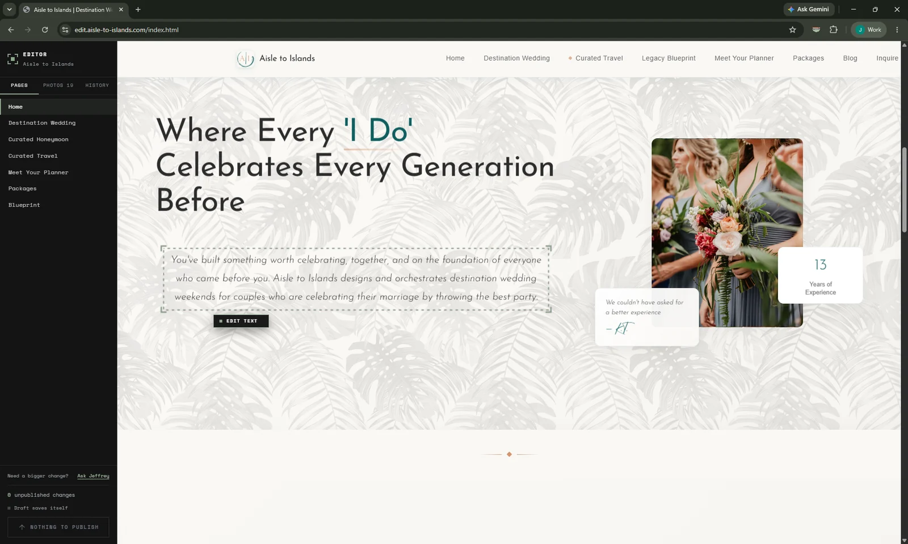The image size is (908, 544).
Task: Open Packages in website navigation
Action: pos(808,58)
